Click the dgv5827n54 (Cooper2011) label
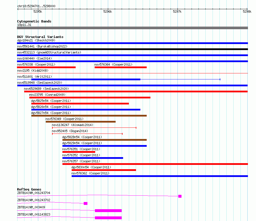256x221 pixels. (51, 113)
